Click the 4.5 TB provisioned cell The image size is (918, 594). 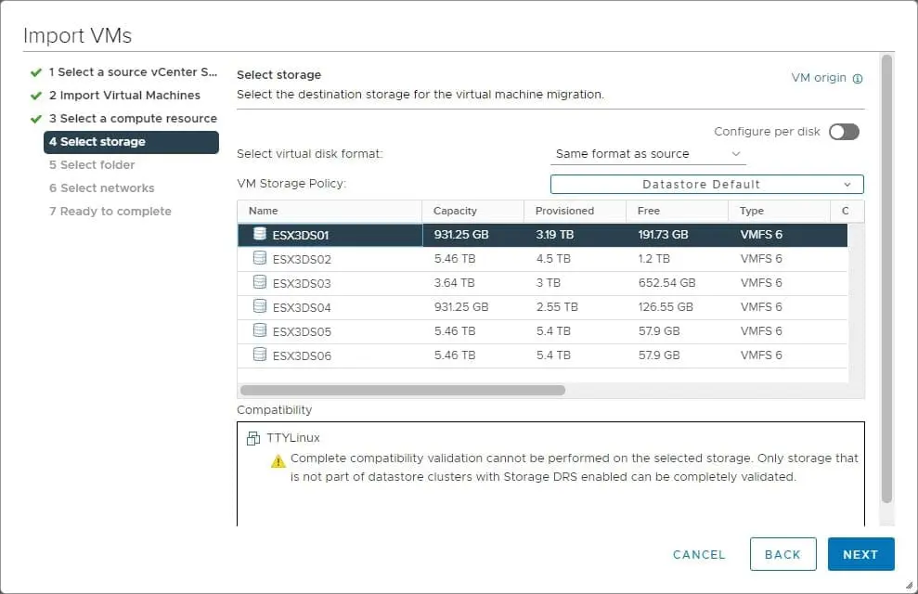(553, 259)
